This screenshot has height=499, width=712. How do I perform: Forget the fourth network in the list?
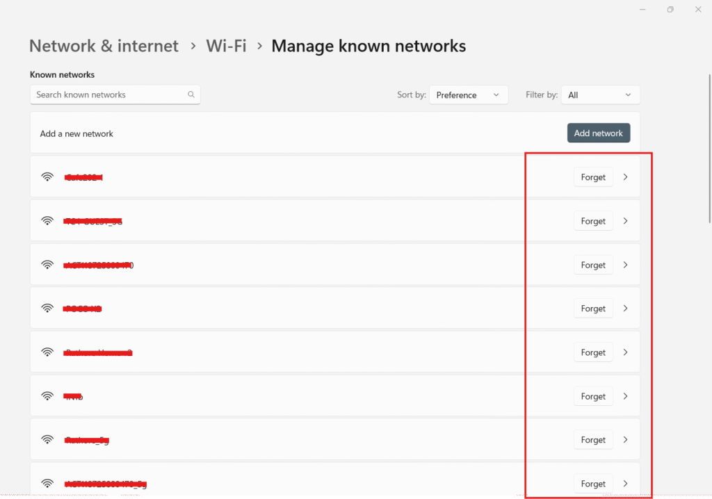tap(593, 309)
